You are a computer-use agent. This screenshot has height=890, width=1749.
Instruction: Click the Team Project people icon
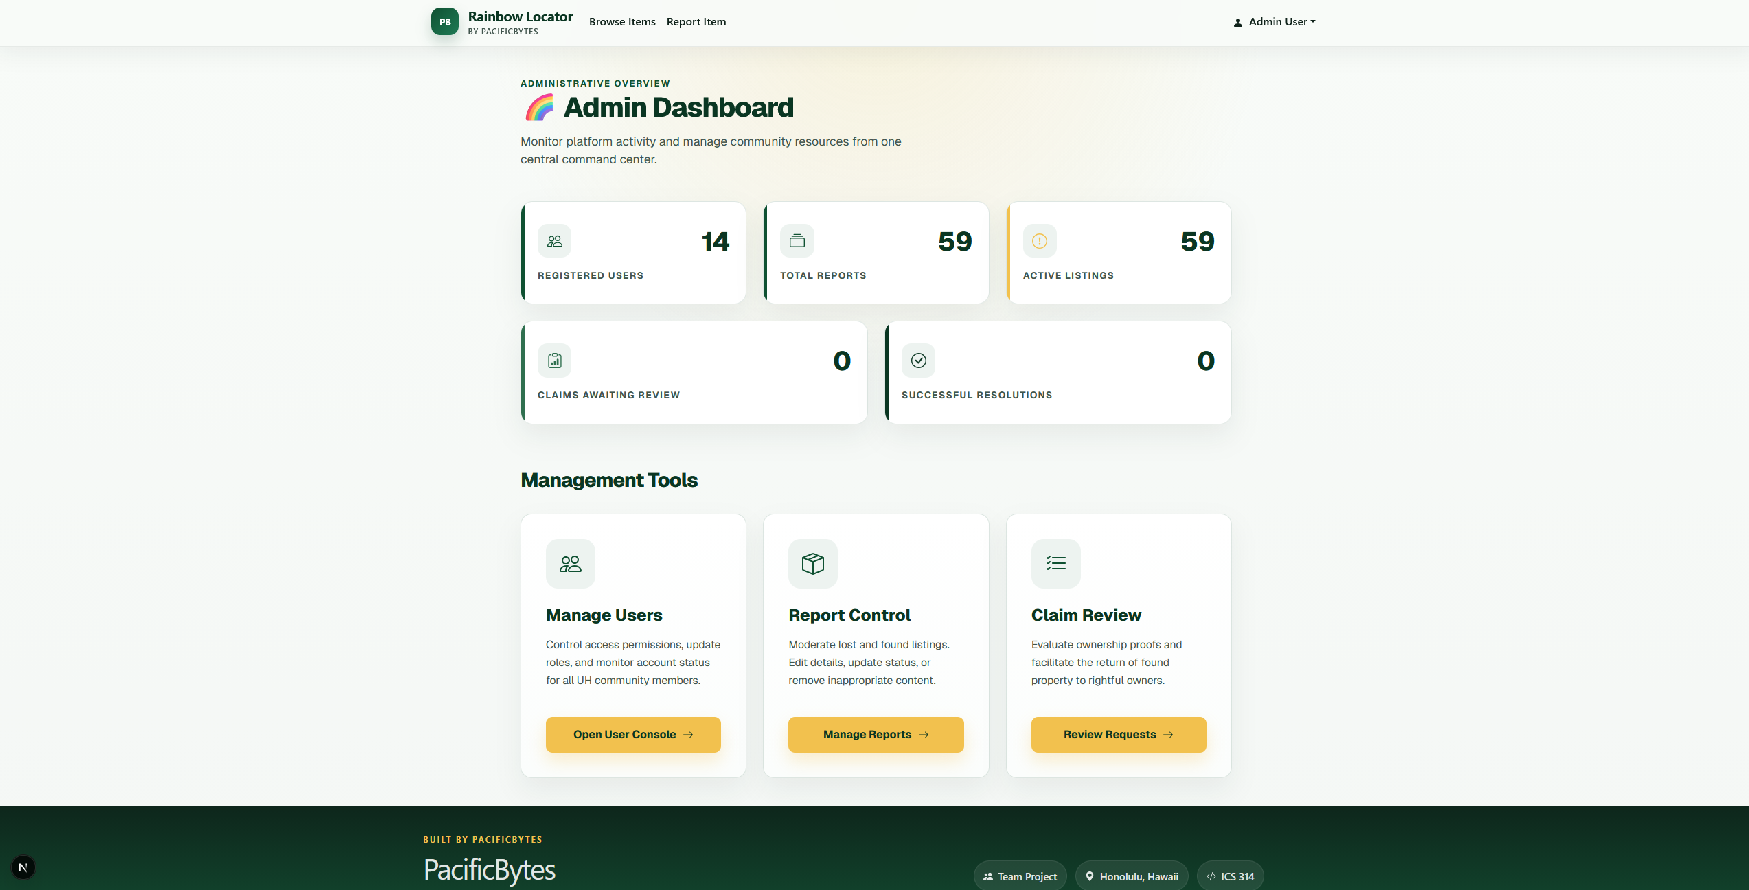click(x=988, y=877)
